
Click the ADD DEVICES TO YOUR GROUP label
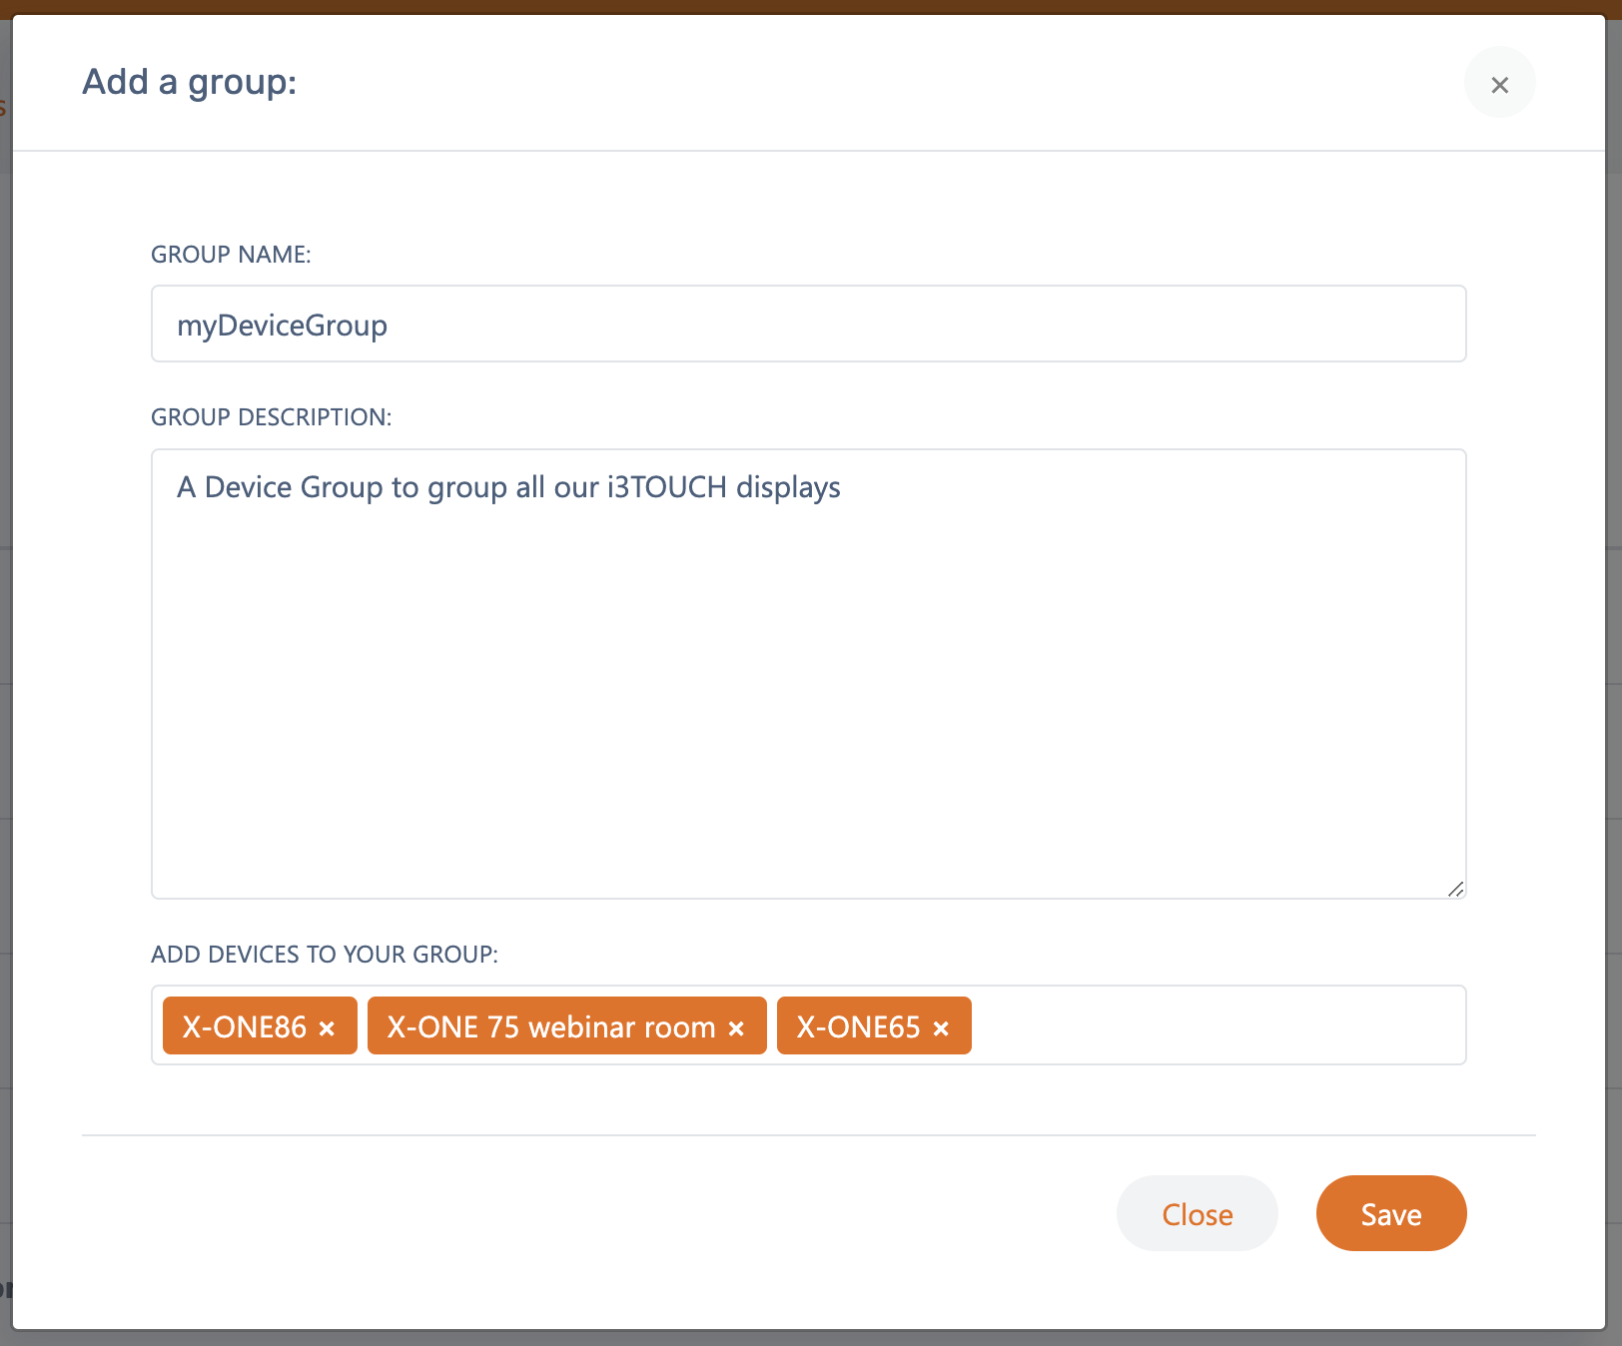[x=324, y=955]
